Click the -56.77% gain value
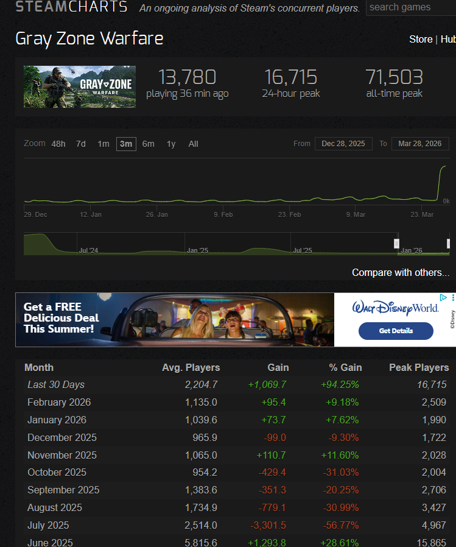 pos(340,525)
